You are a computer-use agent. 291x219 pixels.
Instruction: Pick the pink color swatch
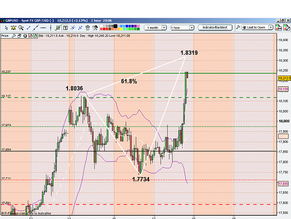tap(138, 26)
